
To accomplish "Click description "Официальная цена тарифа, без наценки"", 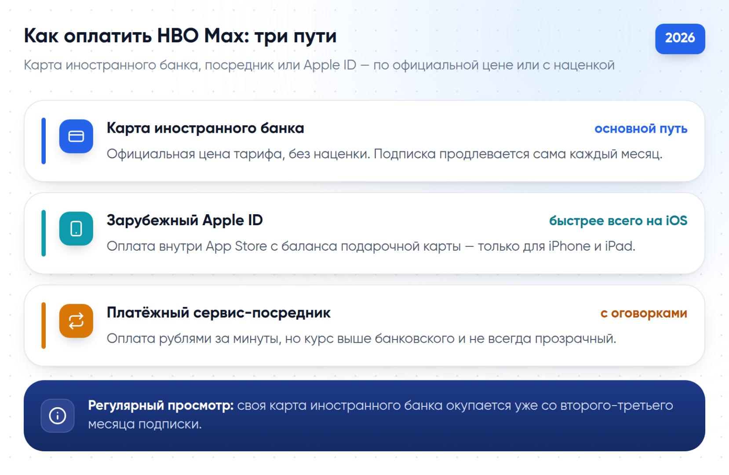I will pos(384,154).
